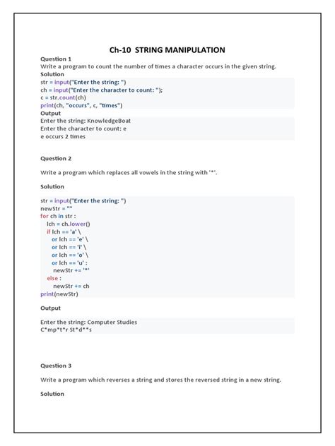Viewport: 335px width, 446px height.
Task: Click the print(newStr) code line
Action: 59,294
